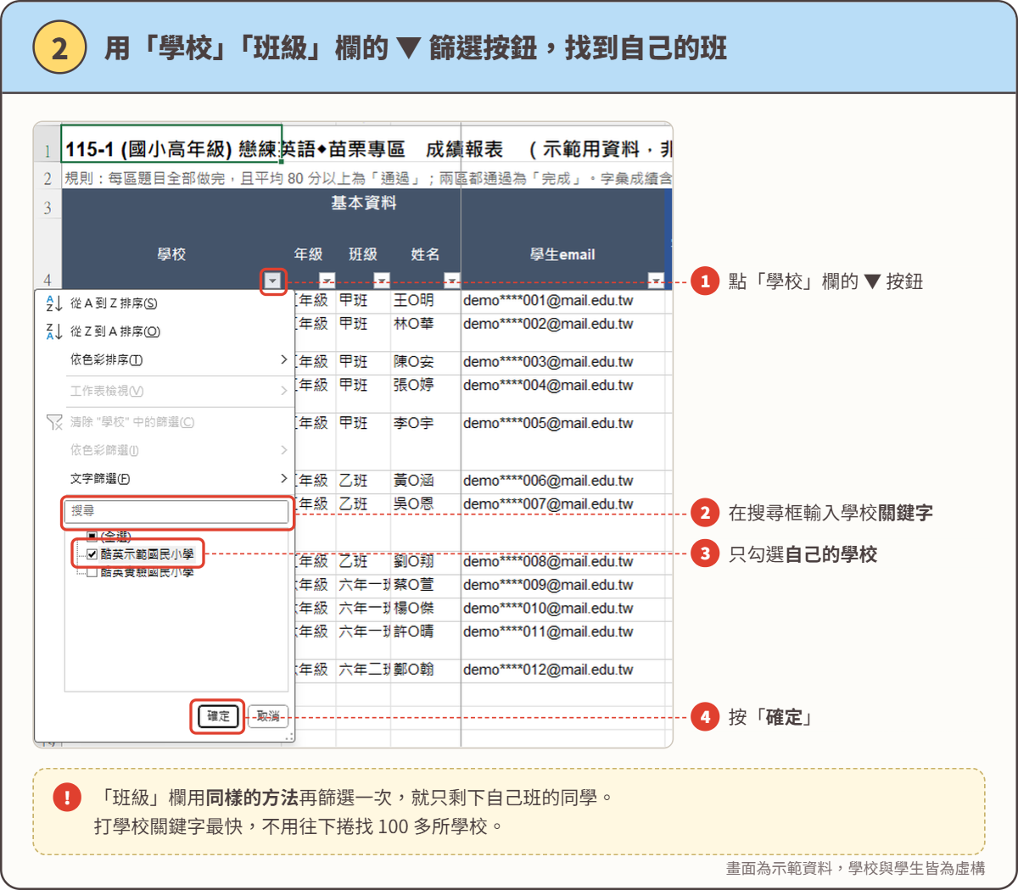The width and height of the screenshot is (1018, 890).
Task: Click the resize grip at filter menu corner
Action: (x=289, y=737)
